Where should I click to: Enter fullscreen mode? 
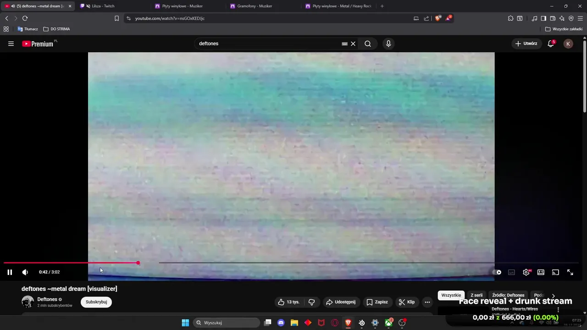[570, 272]
